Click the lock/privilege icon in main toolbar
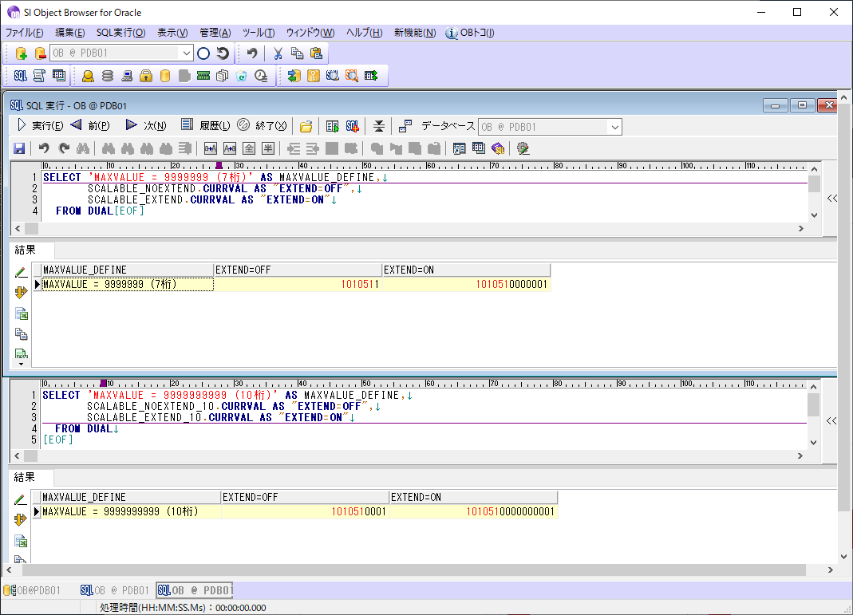The height and width of the screenshot is (615, 853). coord(147,75)
